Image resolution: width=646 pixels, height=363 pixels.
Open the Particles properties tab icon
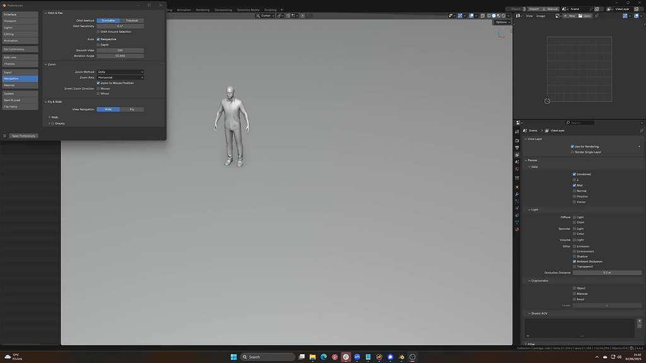[517, 201]
